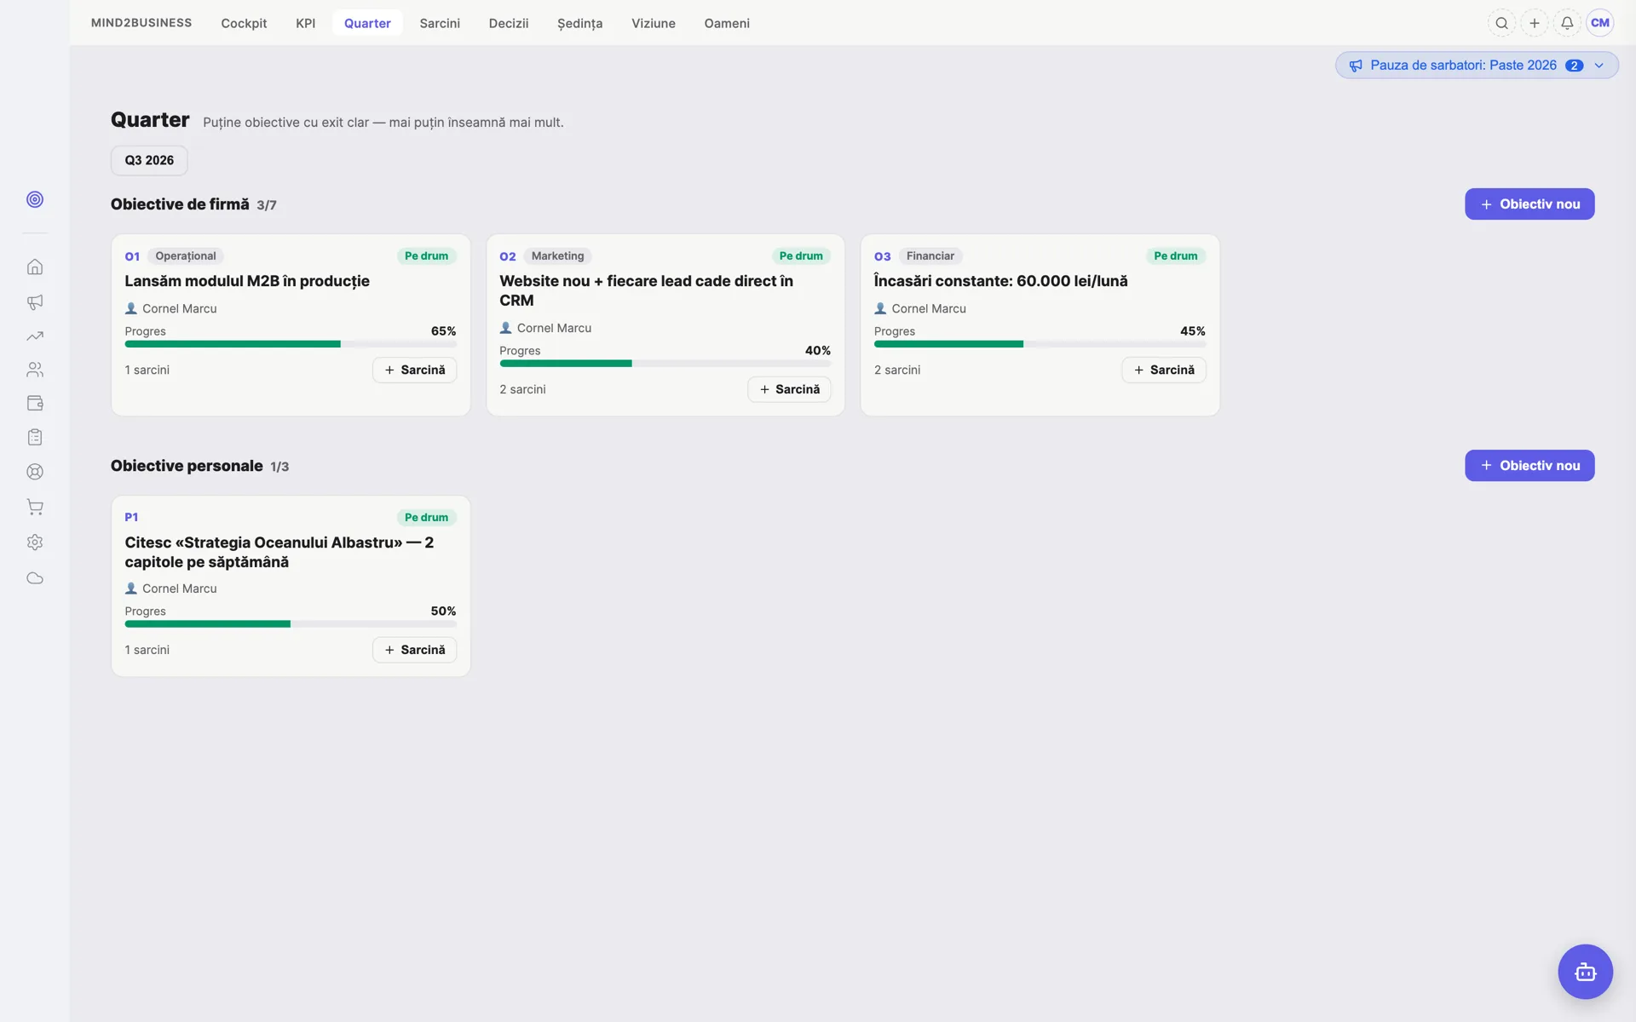Click the wallet icon in the sidebar

(35, 404)
